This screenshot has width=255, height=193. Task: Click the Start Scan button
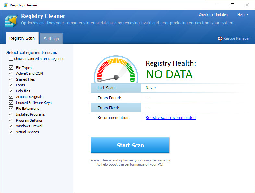(130, 145)
